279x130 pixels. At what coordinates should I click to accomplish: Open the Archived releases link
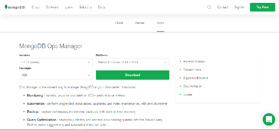click(194, 61)
